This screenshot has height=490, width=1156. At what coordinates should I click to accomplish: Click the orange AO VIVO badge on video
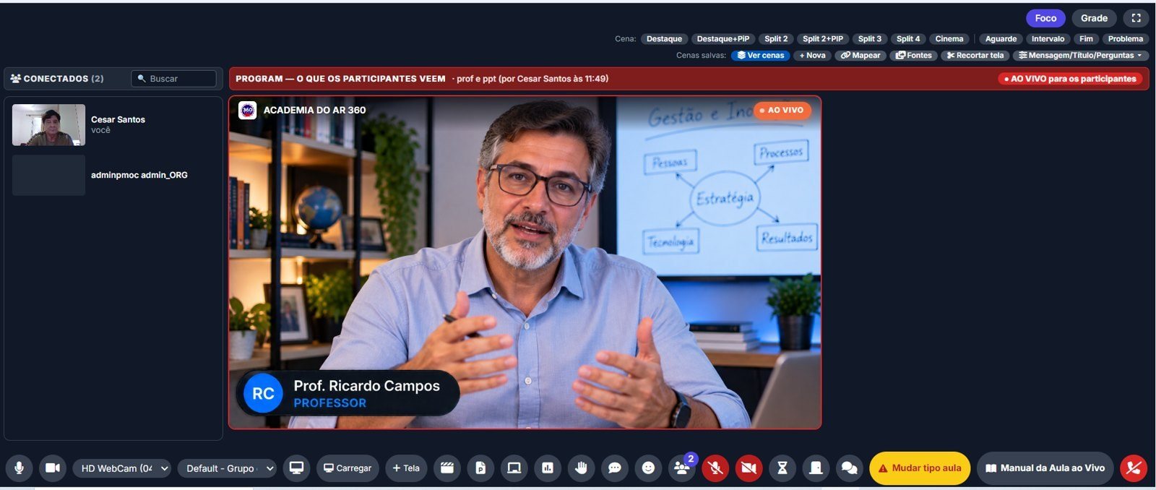click(782, 110)
